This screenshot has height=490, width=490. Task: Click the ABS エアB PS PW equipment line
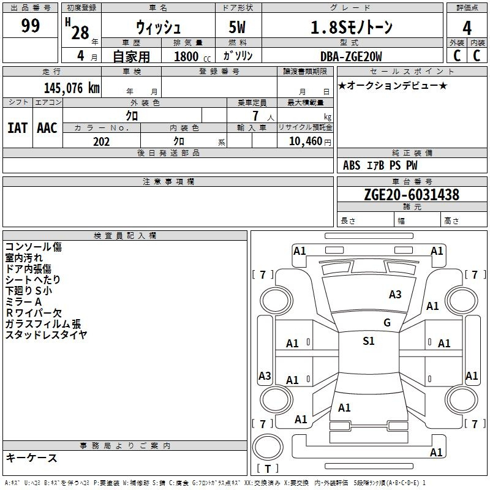(381, 165)
